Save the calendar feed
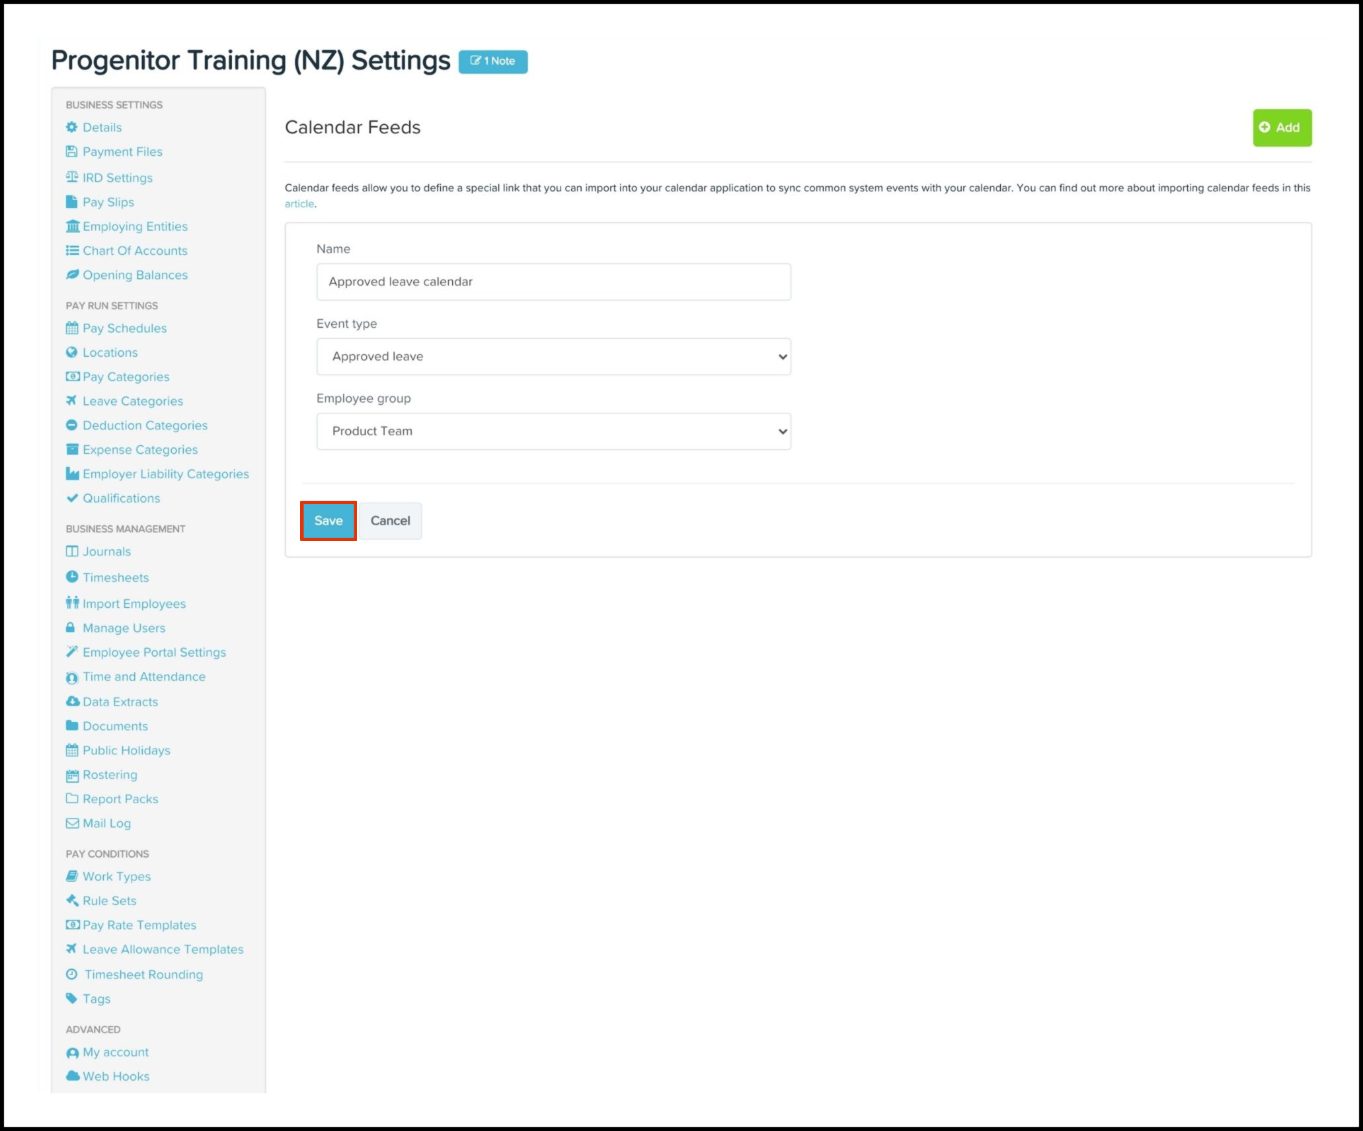Image resolution: width=1363 pixels, height=1131 pixels. [x=328, y=521]
